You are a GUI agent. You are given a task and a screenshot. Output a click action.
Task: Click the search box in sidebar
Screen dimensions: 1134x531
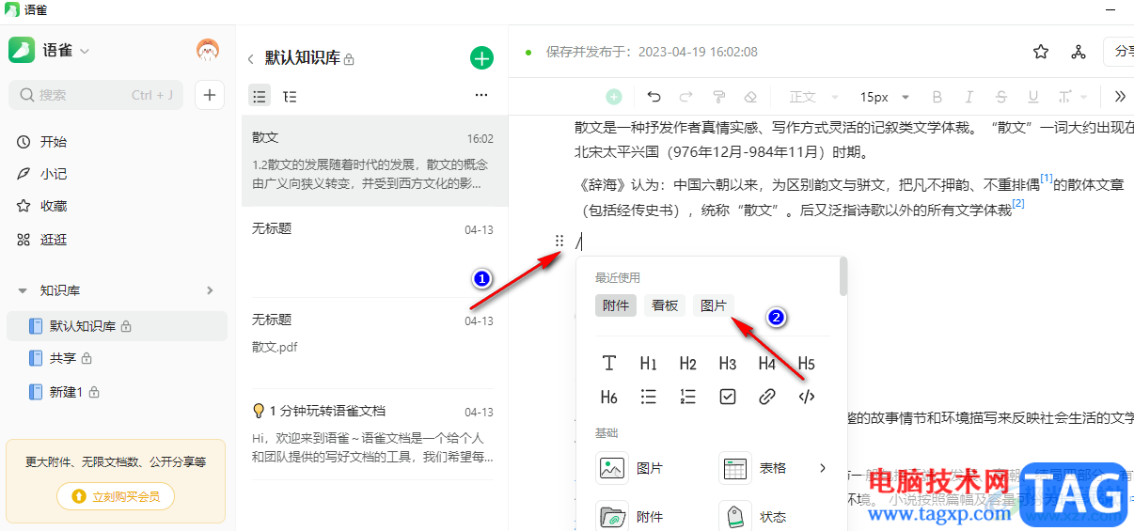click(x=97, y=95)
